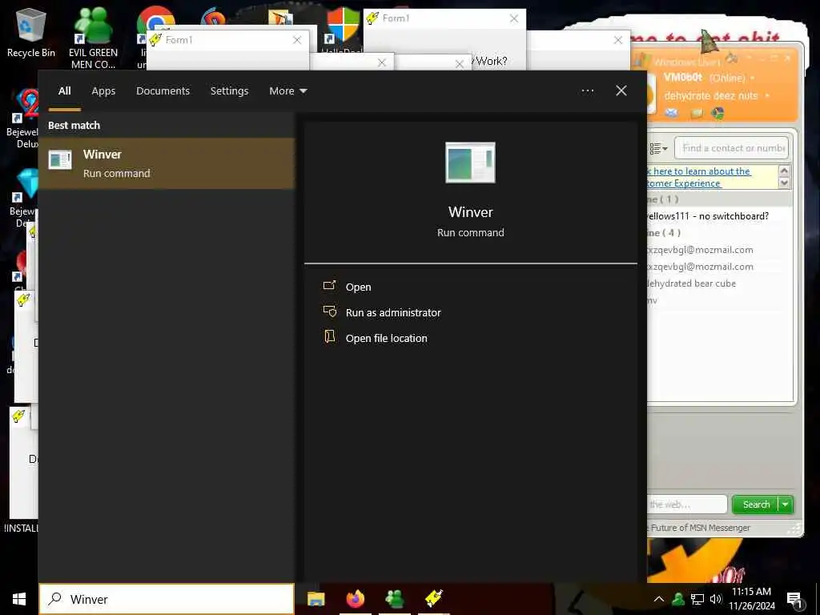
Task: Click the mail envelope icon in Messenger
Action: [x=672, y=113]
